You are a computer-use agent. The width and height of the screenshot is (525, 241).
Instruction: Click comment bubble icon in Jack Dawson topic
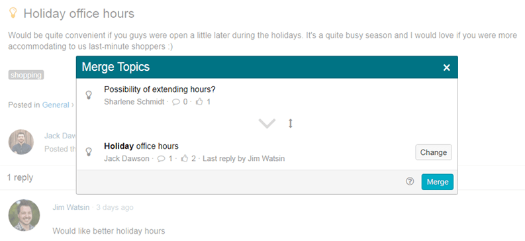coord(161,159)
